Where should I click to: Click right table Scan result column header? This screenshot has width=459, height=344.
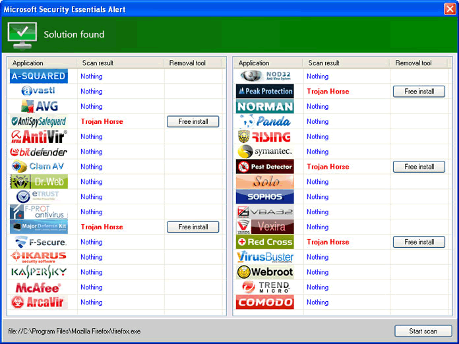coord(346,63)
